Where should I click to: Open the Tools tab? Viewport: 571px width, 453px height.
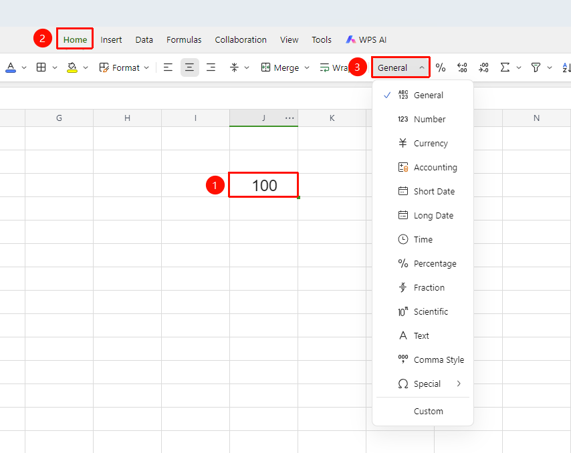point(322,39)
